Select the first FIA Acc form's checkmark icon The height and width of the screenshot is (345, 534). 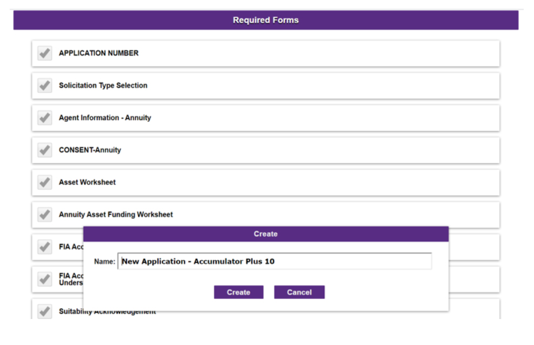[x=44, y=247]
